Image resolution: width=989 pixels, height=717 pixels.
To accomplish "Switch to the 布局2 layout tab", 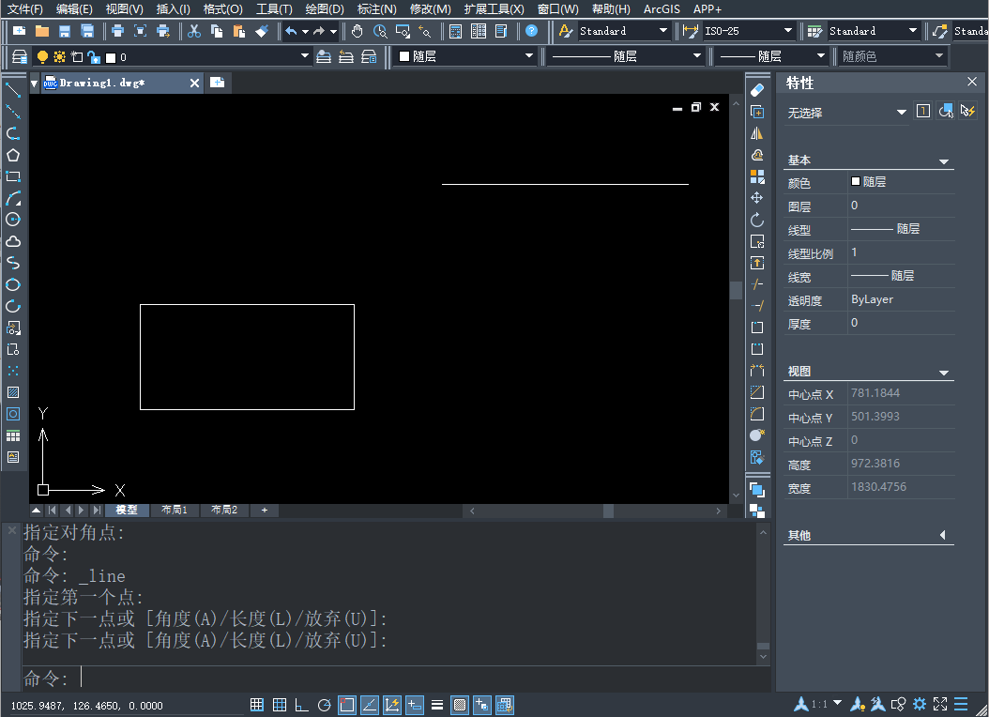I will click(224, 511).
